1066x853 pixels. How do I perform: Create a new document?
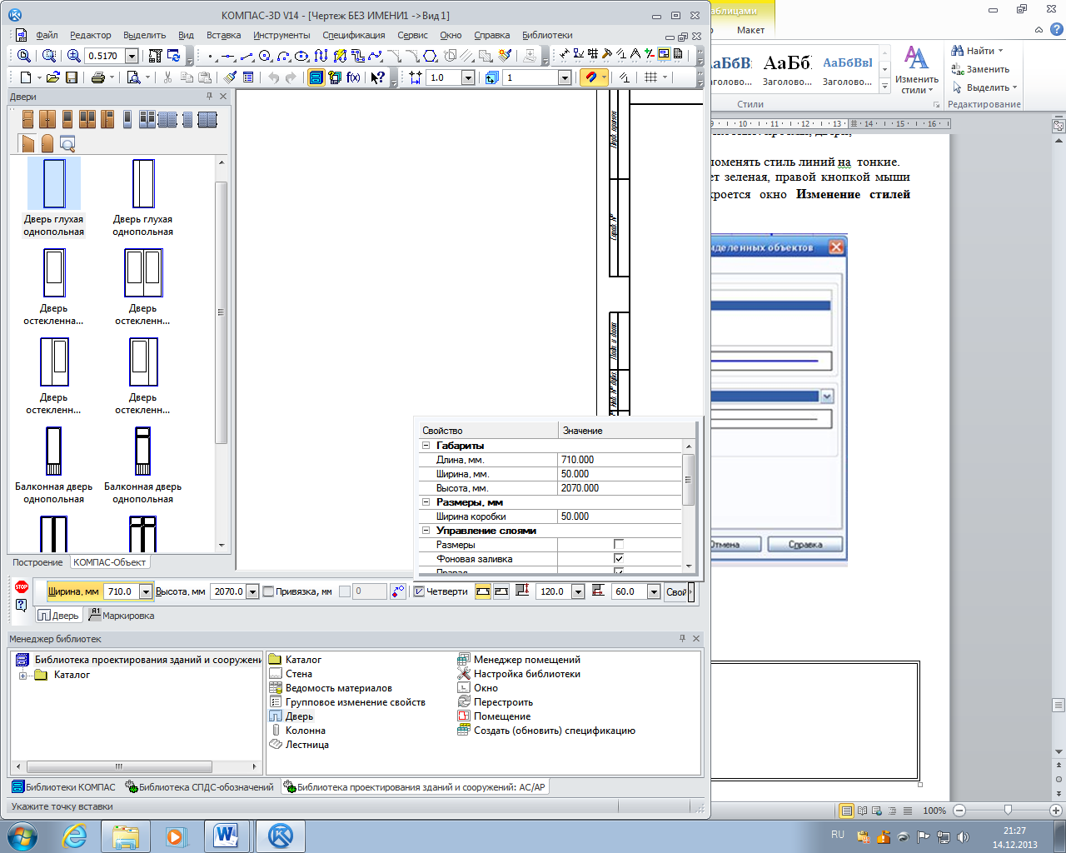click(26, 77)
